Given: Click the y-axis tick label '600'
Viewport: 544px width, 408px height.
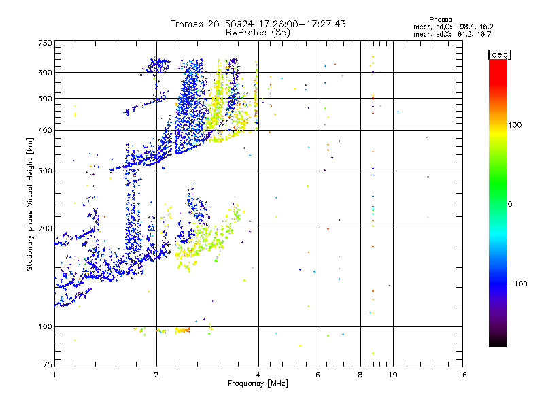Looking at the screenshot, I should (46, 73).
